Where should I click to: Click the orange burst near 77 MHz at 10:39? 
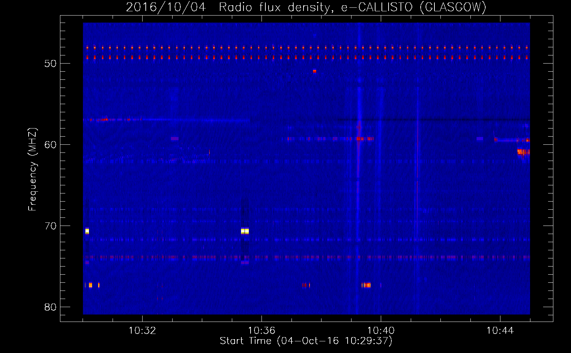366,285
